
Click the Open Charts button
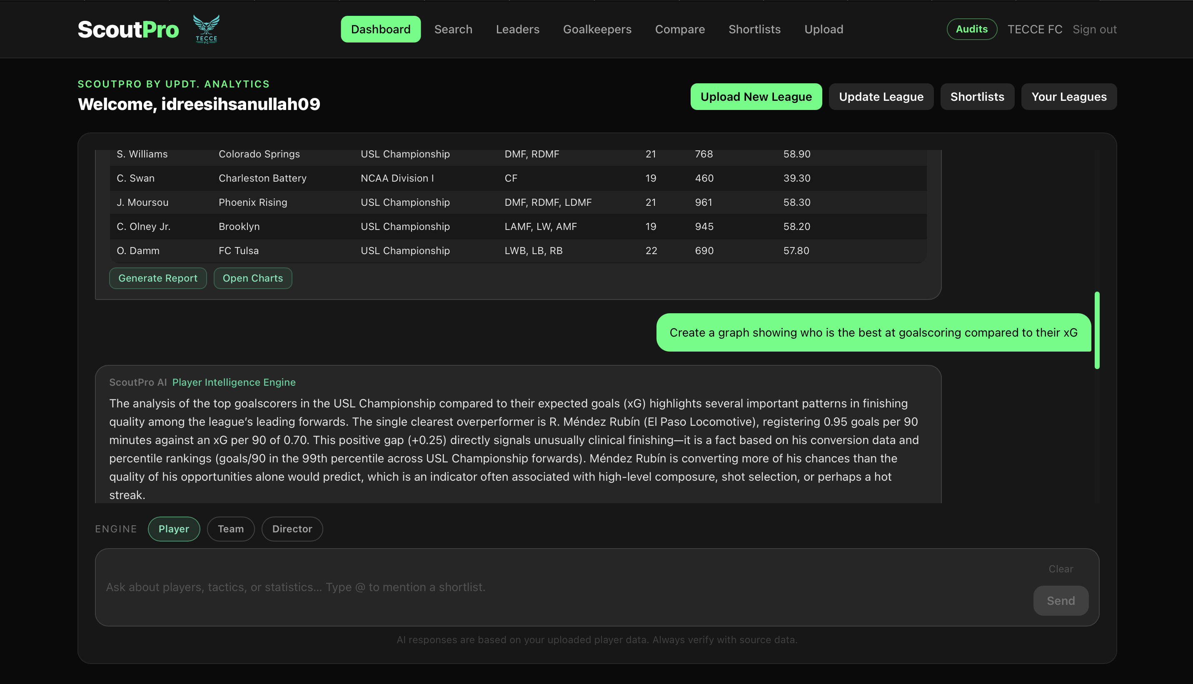[253, 278]
